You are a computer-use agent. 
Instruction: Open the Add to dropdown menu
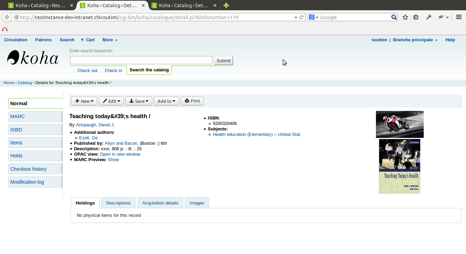tap(166, 101)
